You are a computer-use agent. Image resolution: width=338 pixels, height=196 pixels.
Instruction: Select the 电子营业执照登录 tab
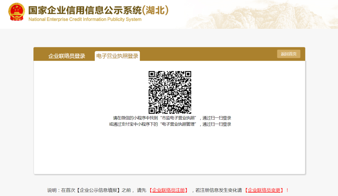[117, 56]
